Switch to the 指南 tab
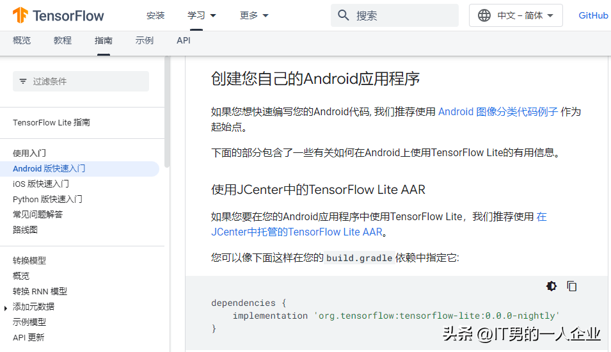611x352 pixels. coord(103,40)
